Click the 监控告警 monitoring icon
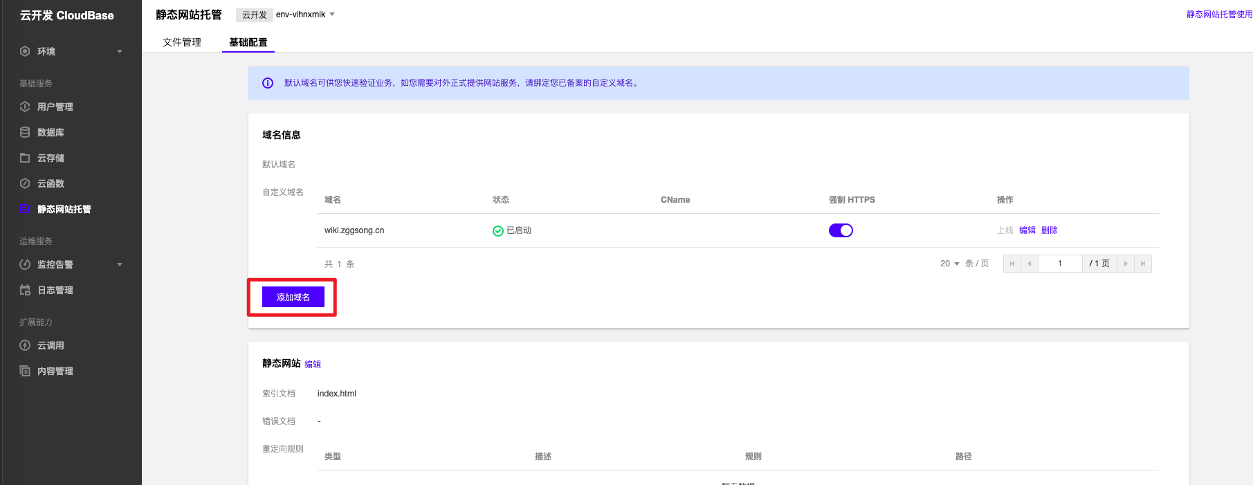 (25, 264)
